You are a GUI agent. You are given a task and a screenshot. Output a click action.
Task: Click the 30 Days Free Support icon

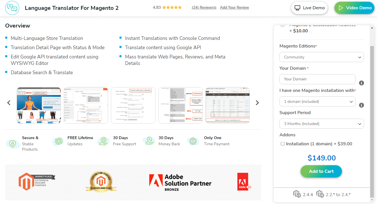(x=104, y=141)
